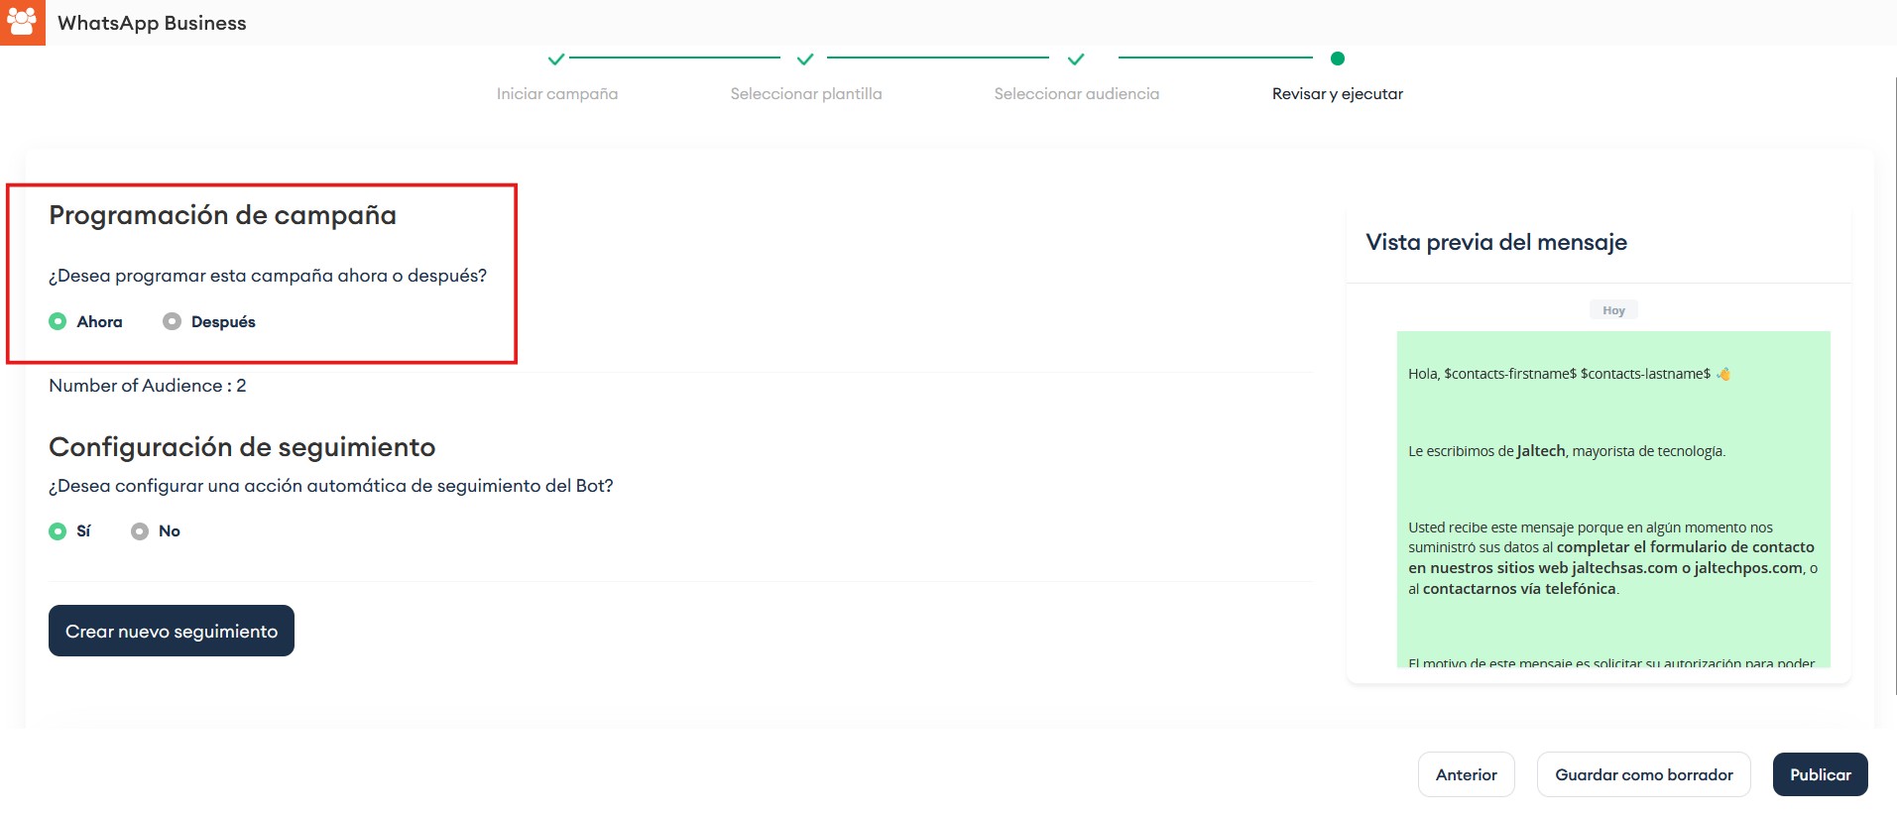Click the orange WhatsApp Business logo icon

22,22
